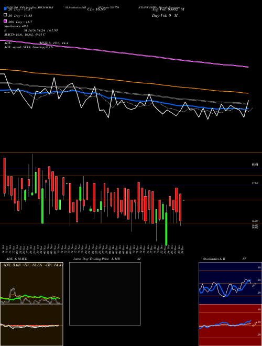Click the ADX line chart panel

point(31,283)
